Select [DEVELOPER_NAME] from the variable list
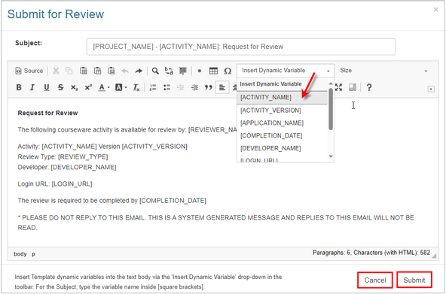This screenshot has height=294, width=446. point(282,148)
